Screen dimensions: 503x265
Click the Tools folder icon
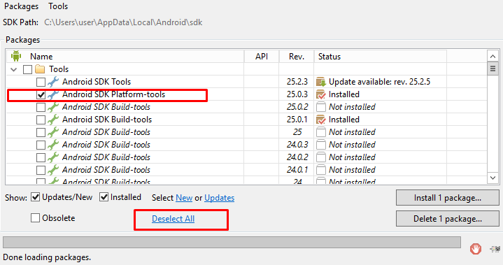40,69
